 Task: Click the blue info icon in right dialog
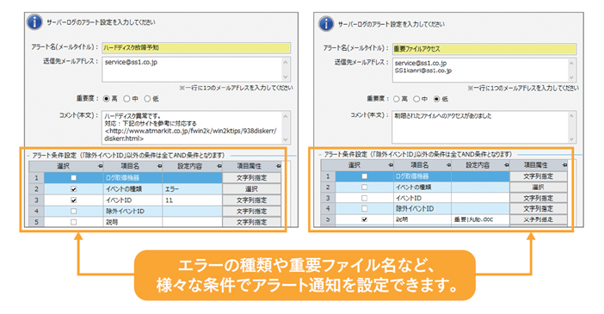[326, 24]
